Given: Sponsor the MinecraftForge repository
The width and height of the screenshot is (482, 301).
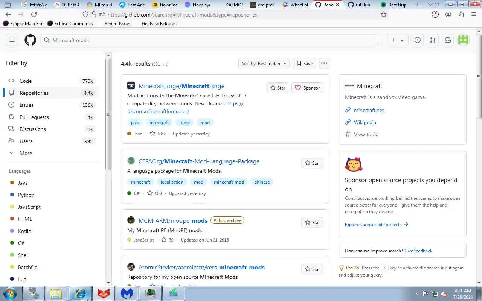Looking at the screenshot, I should click(307, 88).
